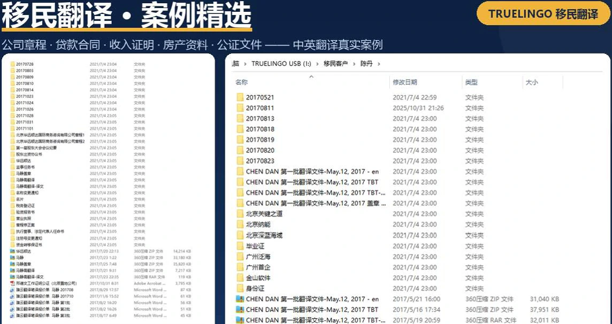Click the Word icon of document ending 201708

tap(12, 290)
